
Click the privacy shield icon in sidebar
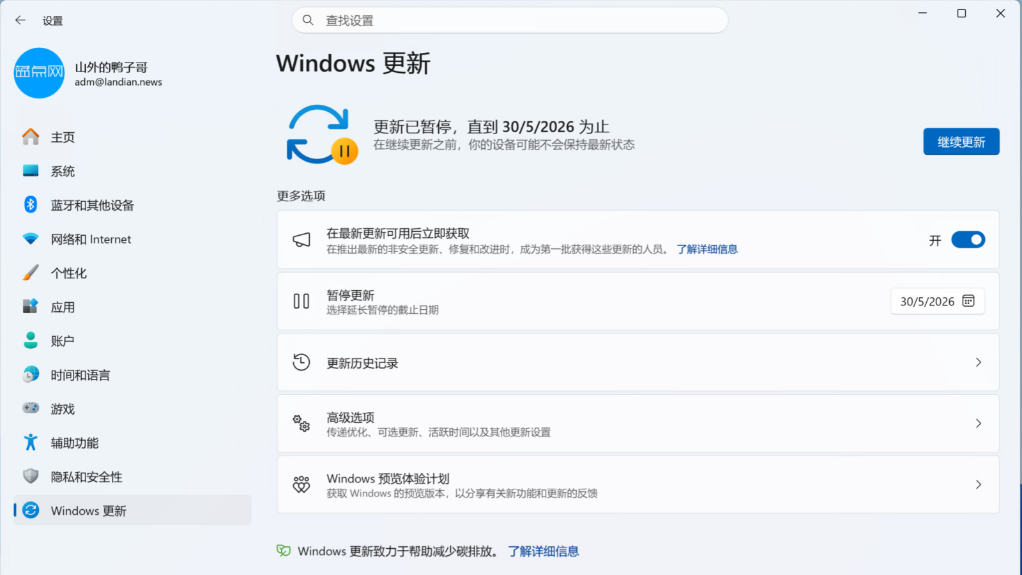[x=31, y=477]
